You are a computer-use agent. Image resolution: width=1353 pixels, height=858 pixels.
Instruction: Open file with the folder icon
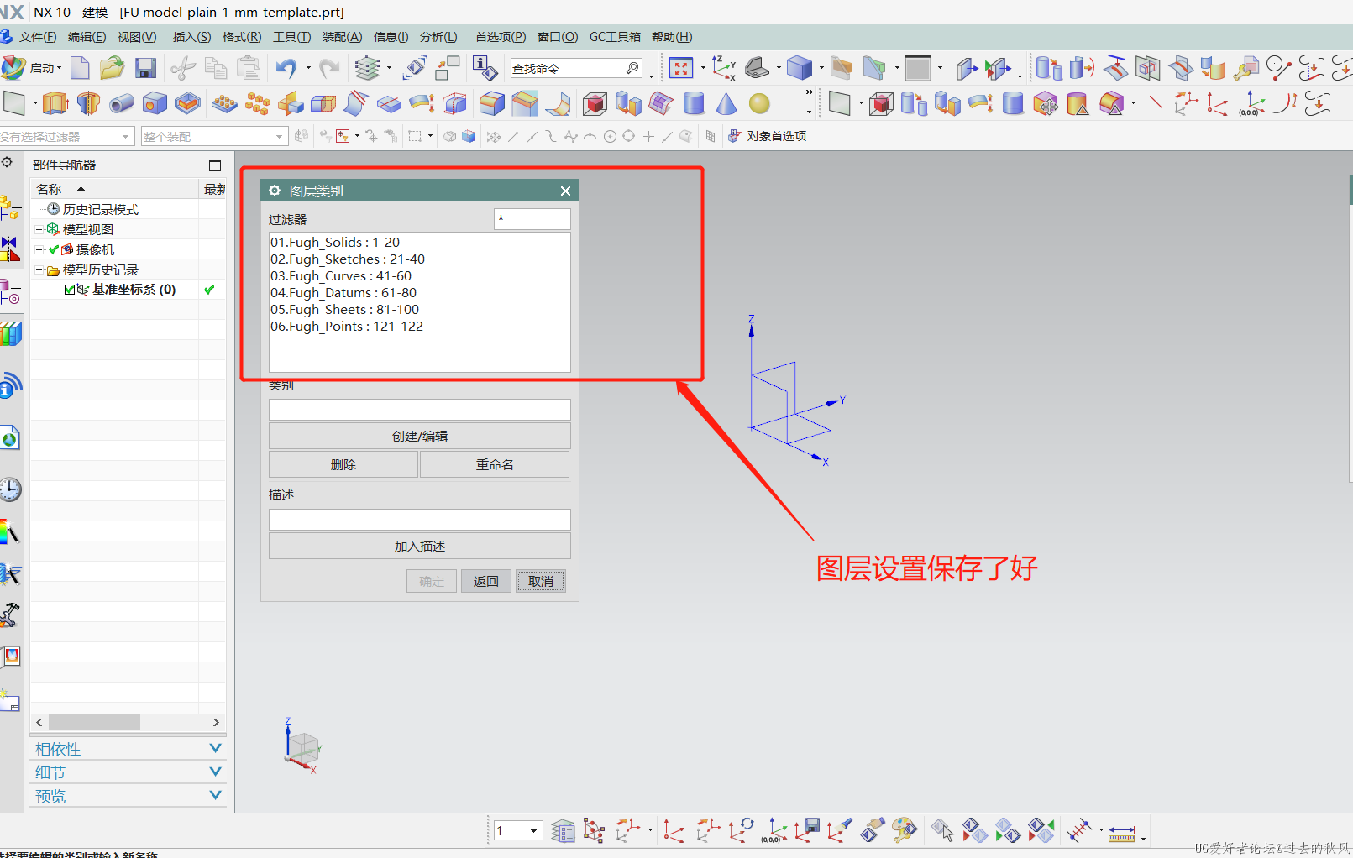coord(112,68)
